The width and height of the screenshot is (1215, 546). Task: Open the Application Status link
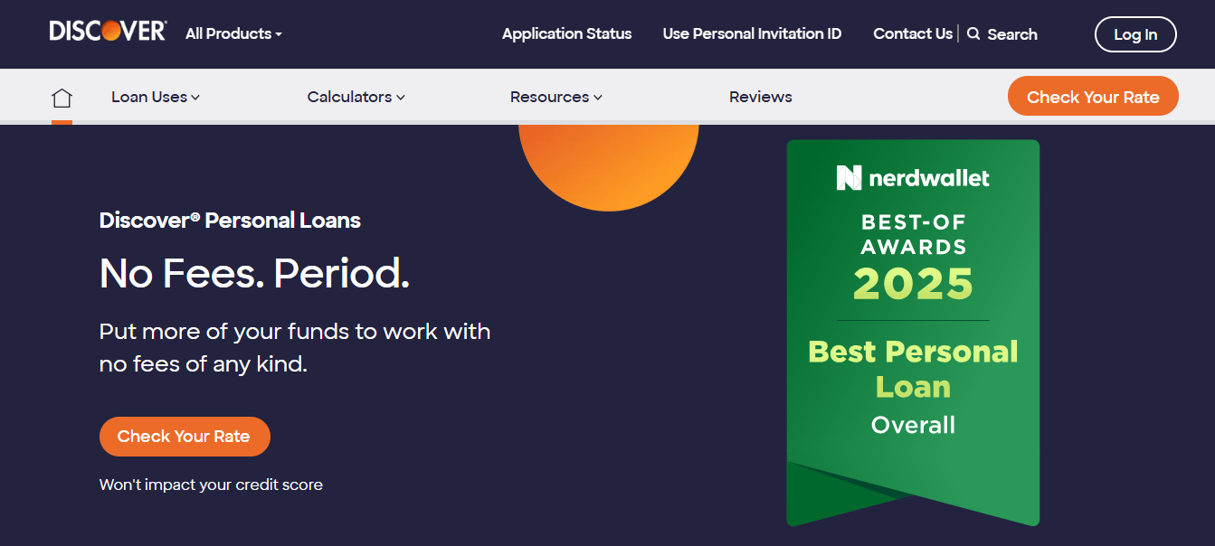(566, 34)
